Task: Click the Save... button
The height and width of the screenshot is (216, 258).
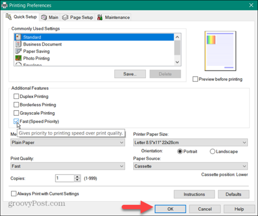Action: pyautogui.click(x=130, y=74)
